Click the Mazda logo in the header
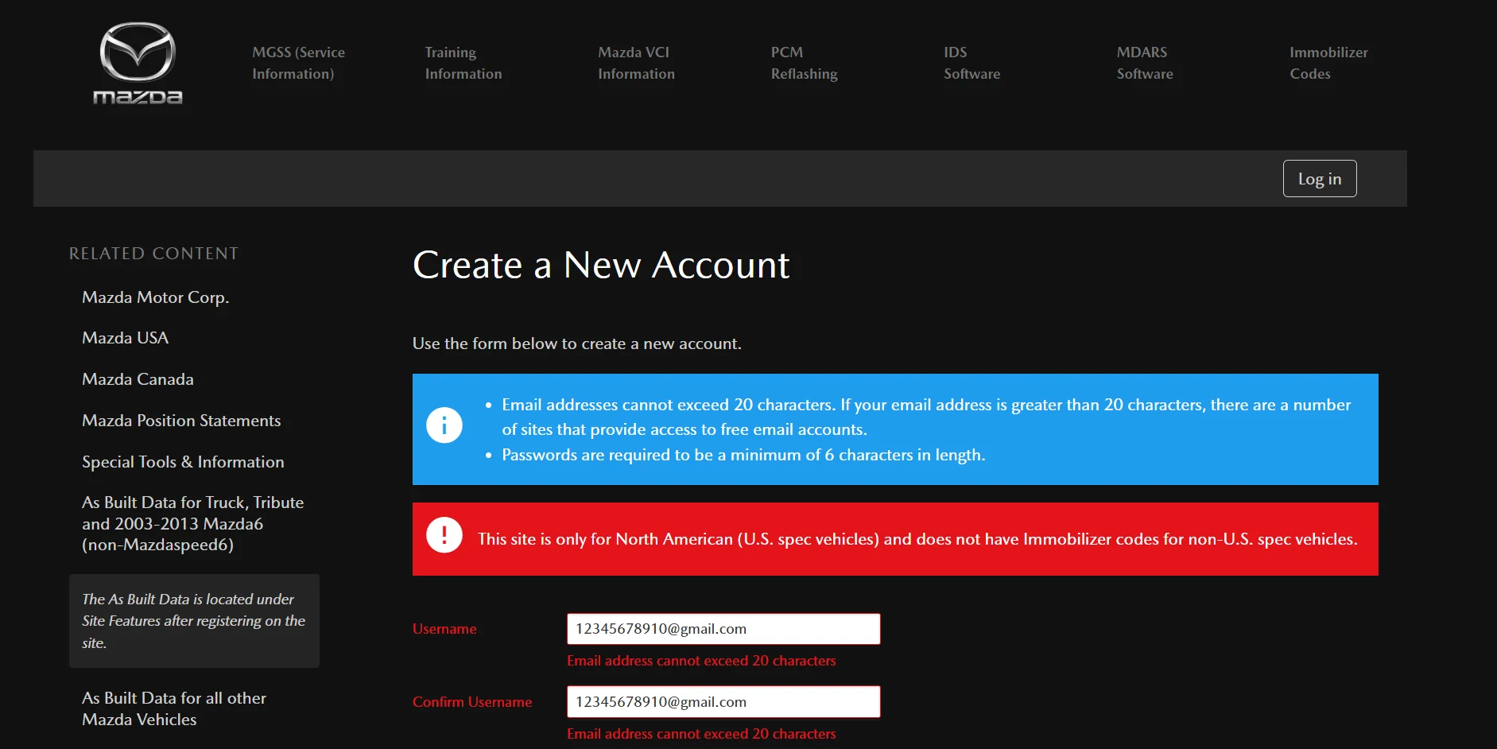 click(138, 64)
